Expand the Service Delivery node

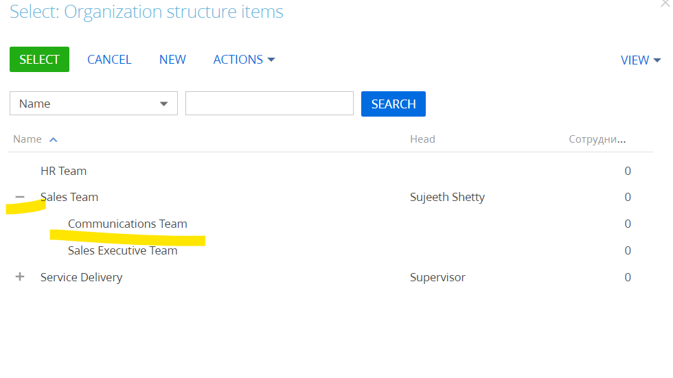coord(20,277)
